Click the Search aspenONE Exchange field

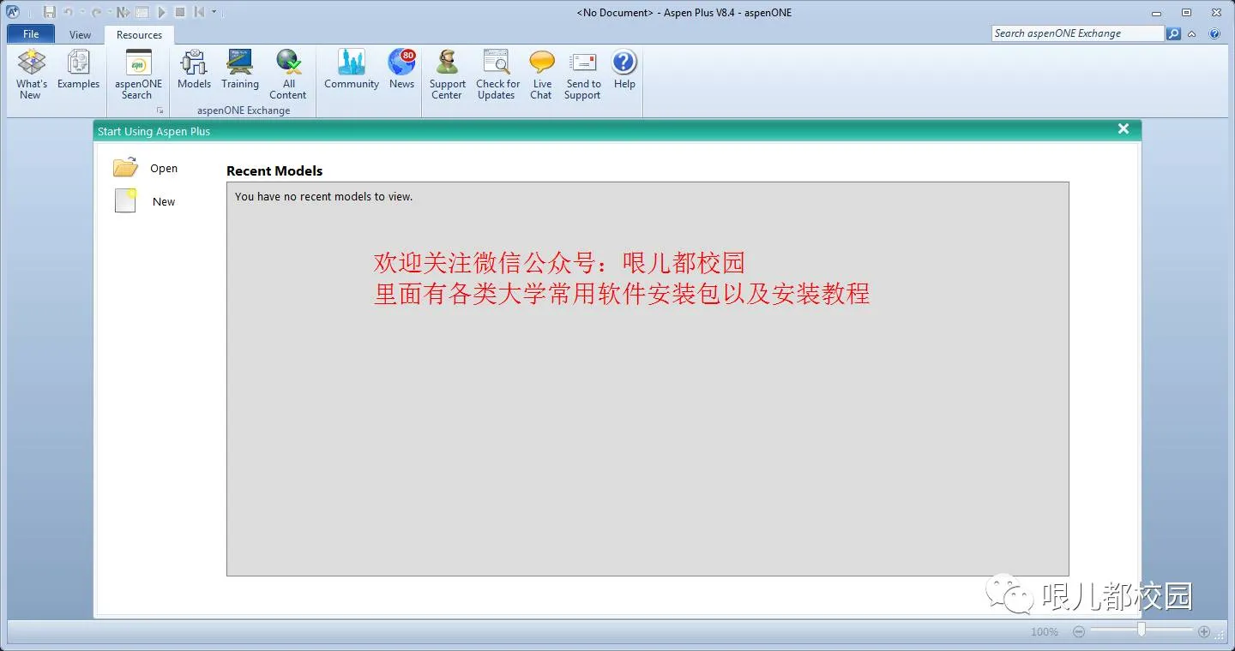pyautogui.click(x=1078, y=33)
